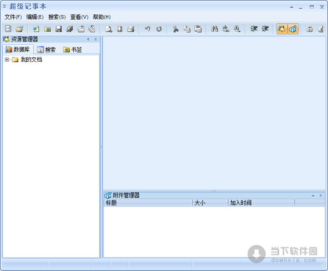Click the Print icon
This screenshot has height=271, width=328.
[131, 28]
